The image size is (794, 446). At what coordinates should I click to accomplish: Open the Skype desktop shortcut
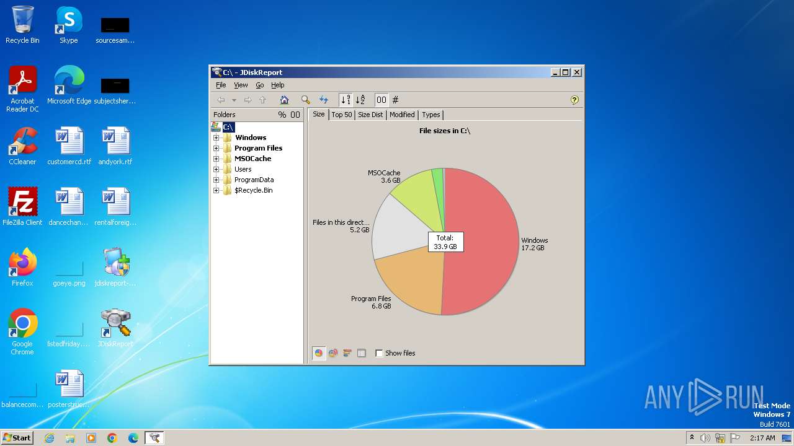click(69, 25)
